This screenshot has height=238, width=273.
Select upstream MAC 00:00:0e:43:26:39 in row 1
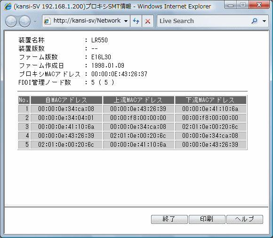(x=138, y=109)
